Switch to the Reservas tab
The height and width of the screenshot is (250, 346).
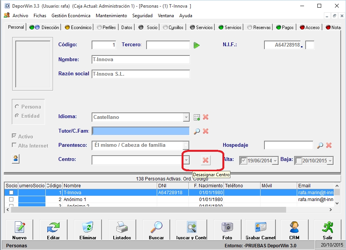coord(259,28)
